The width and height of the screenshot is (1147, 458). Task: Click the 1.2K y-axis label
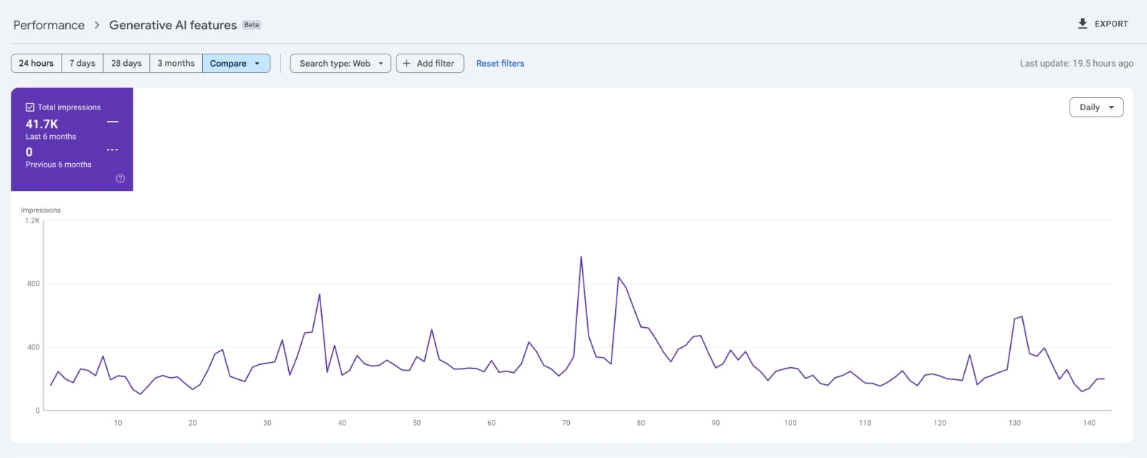tap(32, 220)
